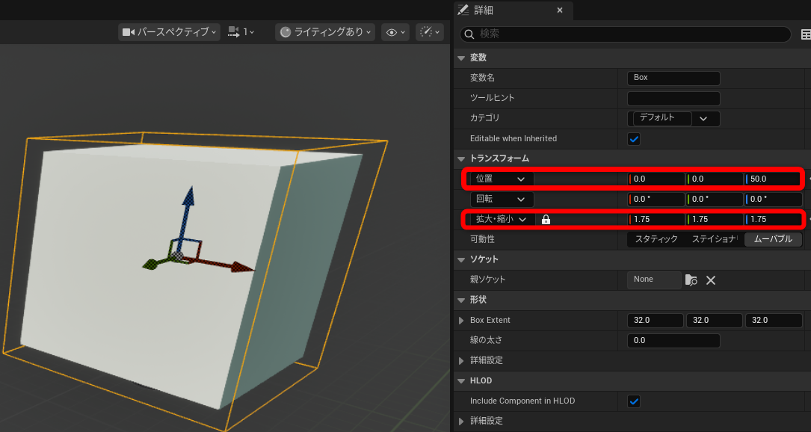Click the scale lock icon
This screenshot has height=432, width=811.
tap(546, 220)
